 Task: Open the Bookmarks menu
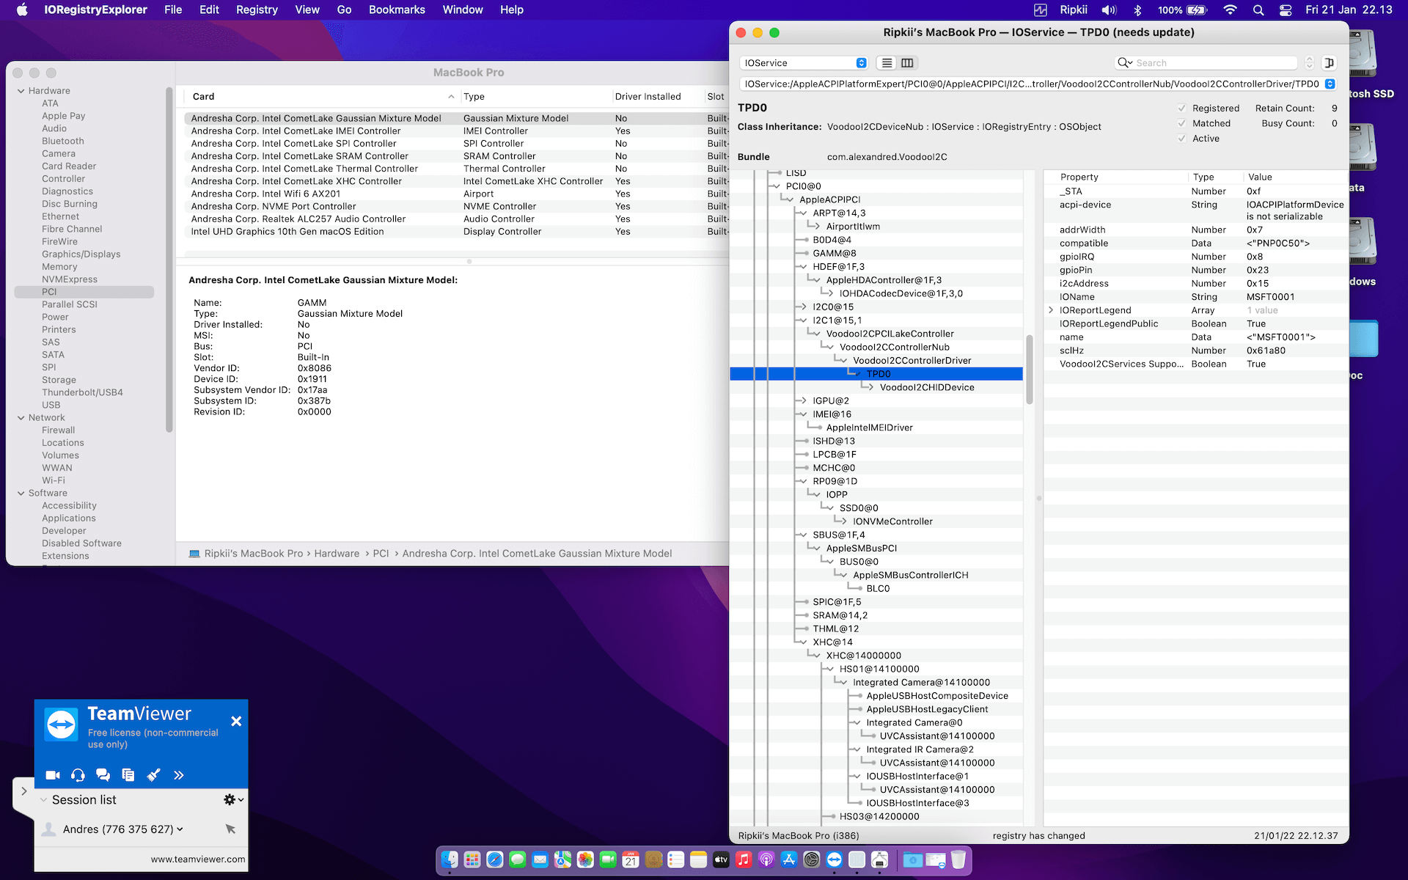397,10
